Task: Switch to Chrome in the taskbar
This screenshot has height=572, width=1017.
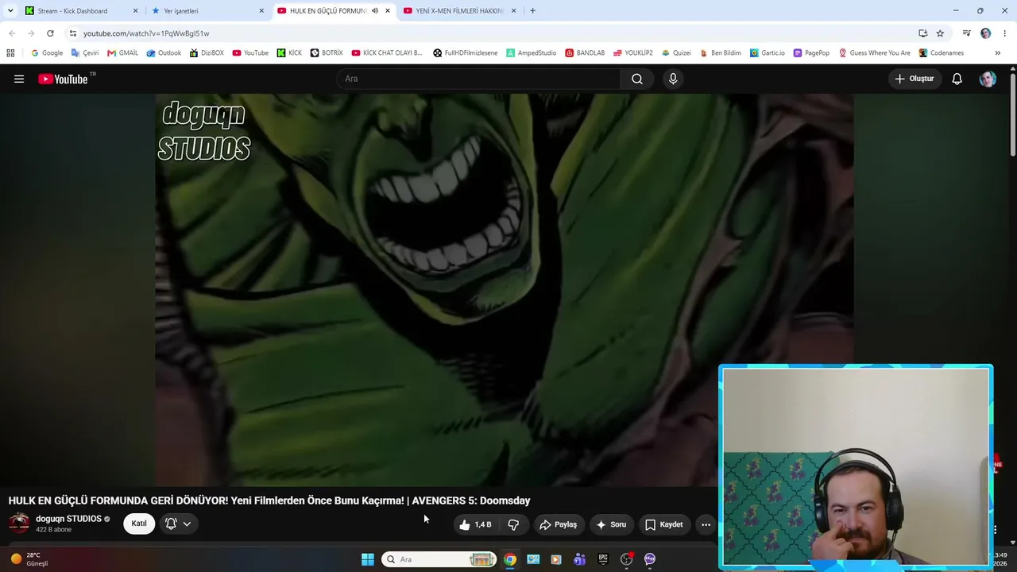Action: 510,559
